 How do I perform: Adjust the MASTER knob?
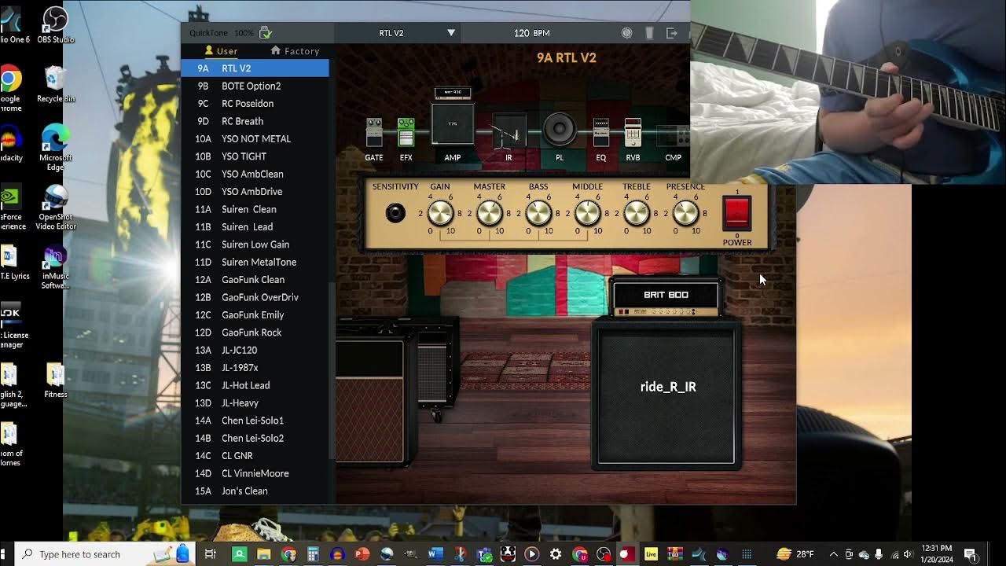[x=489, y=213]
